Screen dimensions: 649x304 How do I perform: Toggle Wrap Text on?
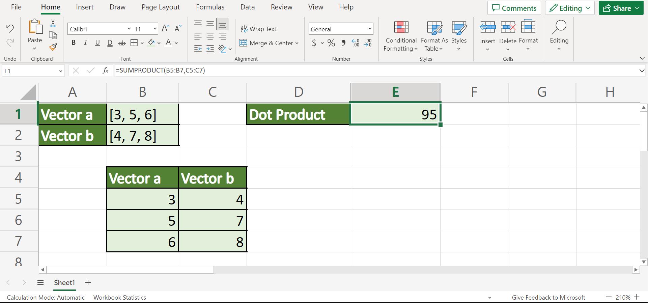(258, 29)
